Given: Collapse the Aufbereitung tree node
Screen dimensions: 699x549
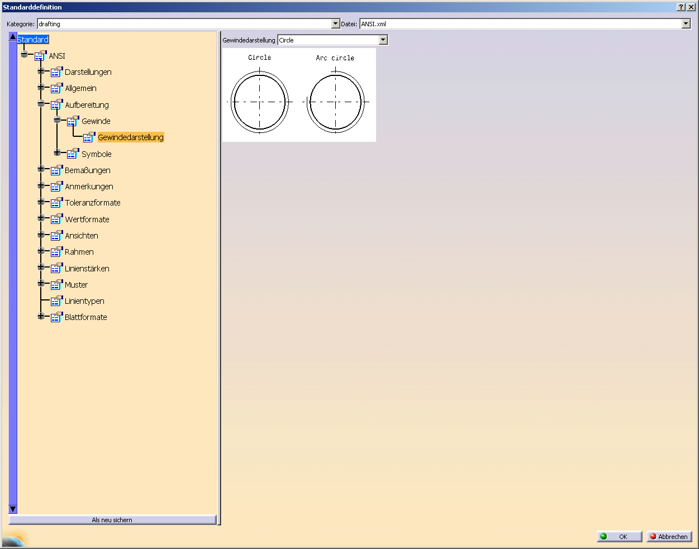Looking at the screenshot, I should coord(41,104).
